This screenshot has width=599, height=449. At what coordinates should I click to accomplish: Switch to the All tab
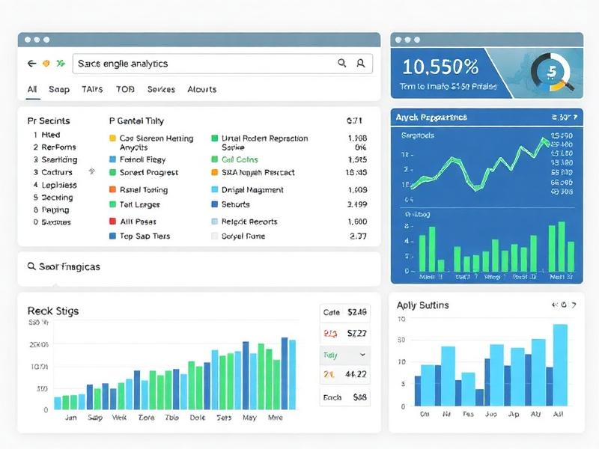32,89
